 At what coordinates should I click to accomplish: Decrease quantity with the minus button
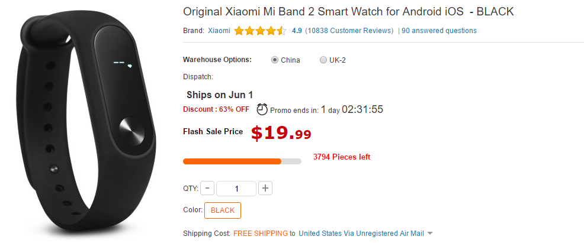point(207,189)
